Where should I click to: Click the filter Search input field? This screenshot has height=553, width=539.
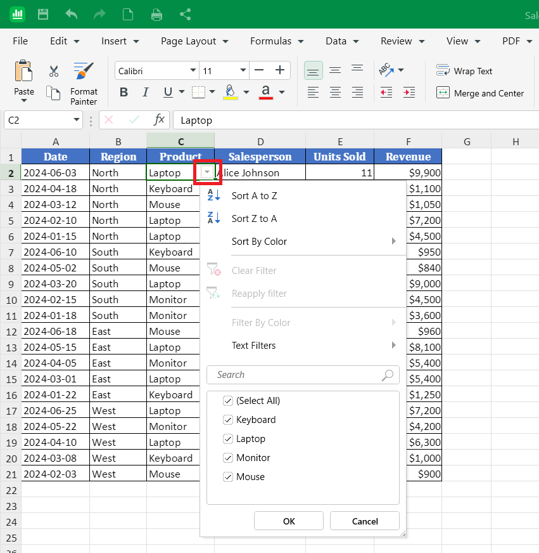tap(303, 375)
